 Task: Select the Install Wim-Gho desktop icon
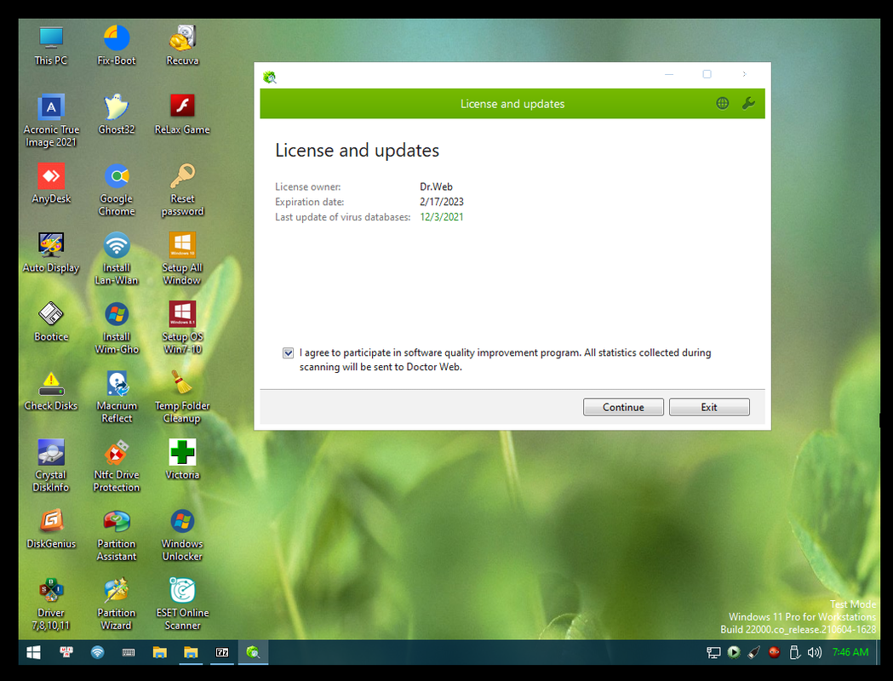pos(117,328)
